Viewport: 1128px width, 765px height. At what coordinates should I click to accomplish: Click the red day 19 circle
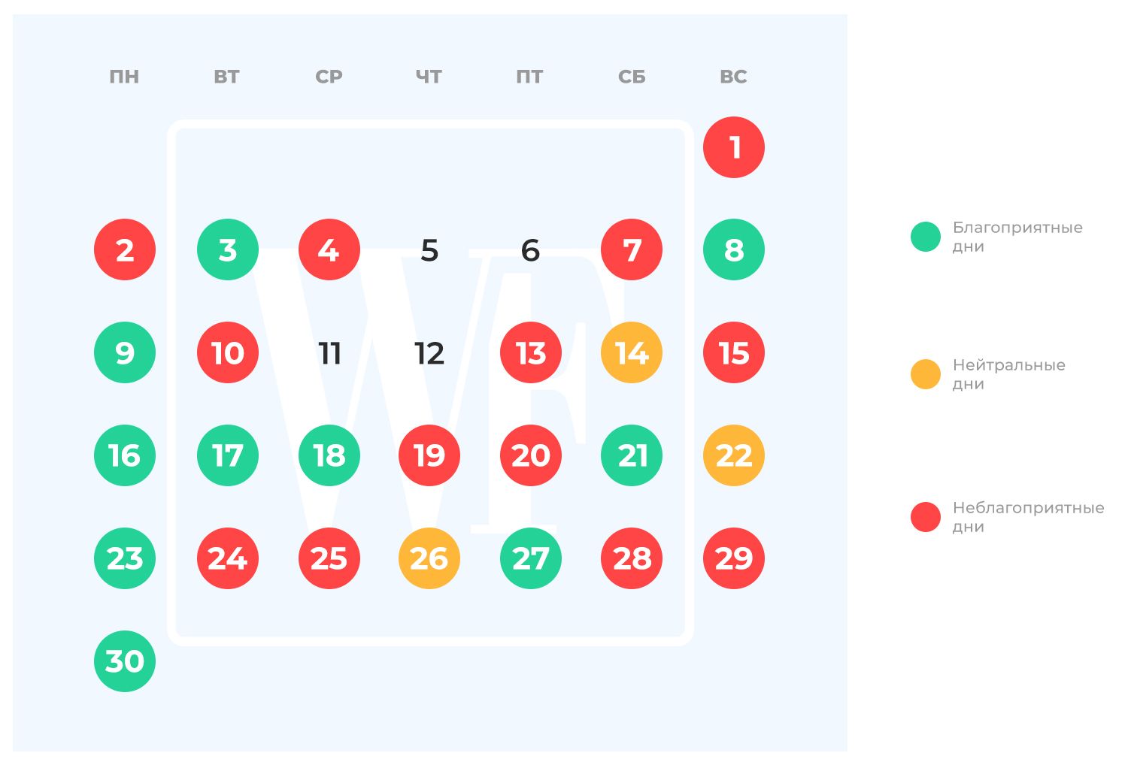[429, 455]
